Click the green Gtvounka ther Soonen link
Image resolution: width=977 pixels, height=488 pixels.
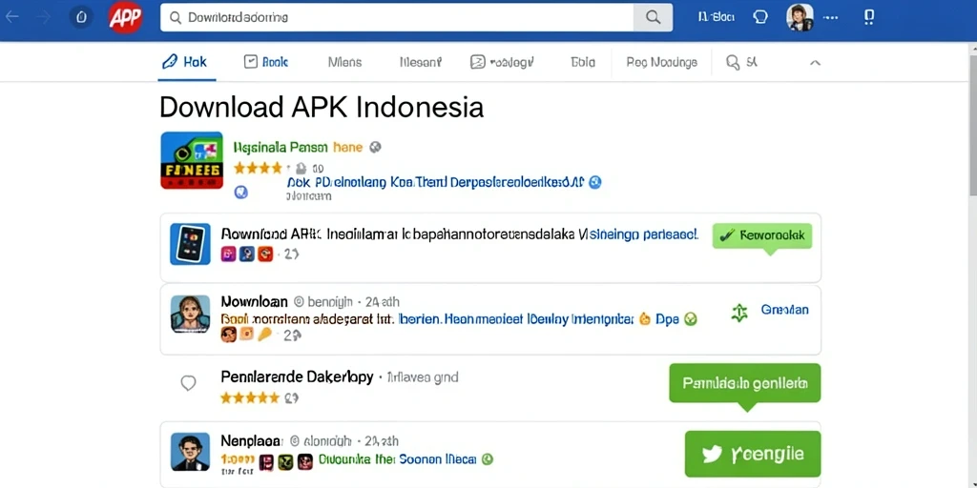398,459
